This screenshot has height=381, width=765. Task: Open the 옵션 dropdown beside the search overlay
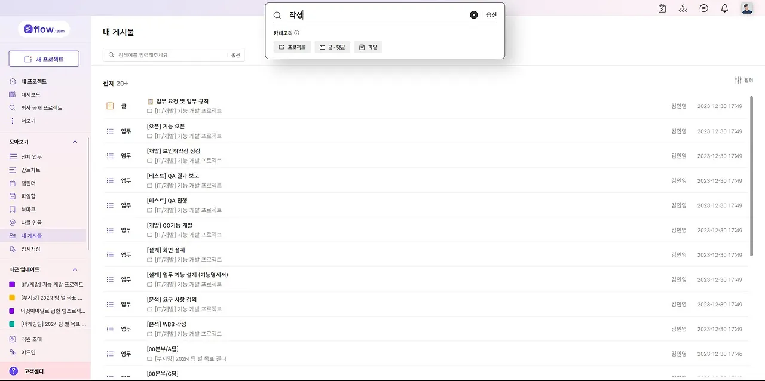pyautogui.click(x=491, y=14)
